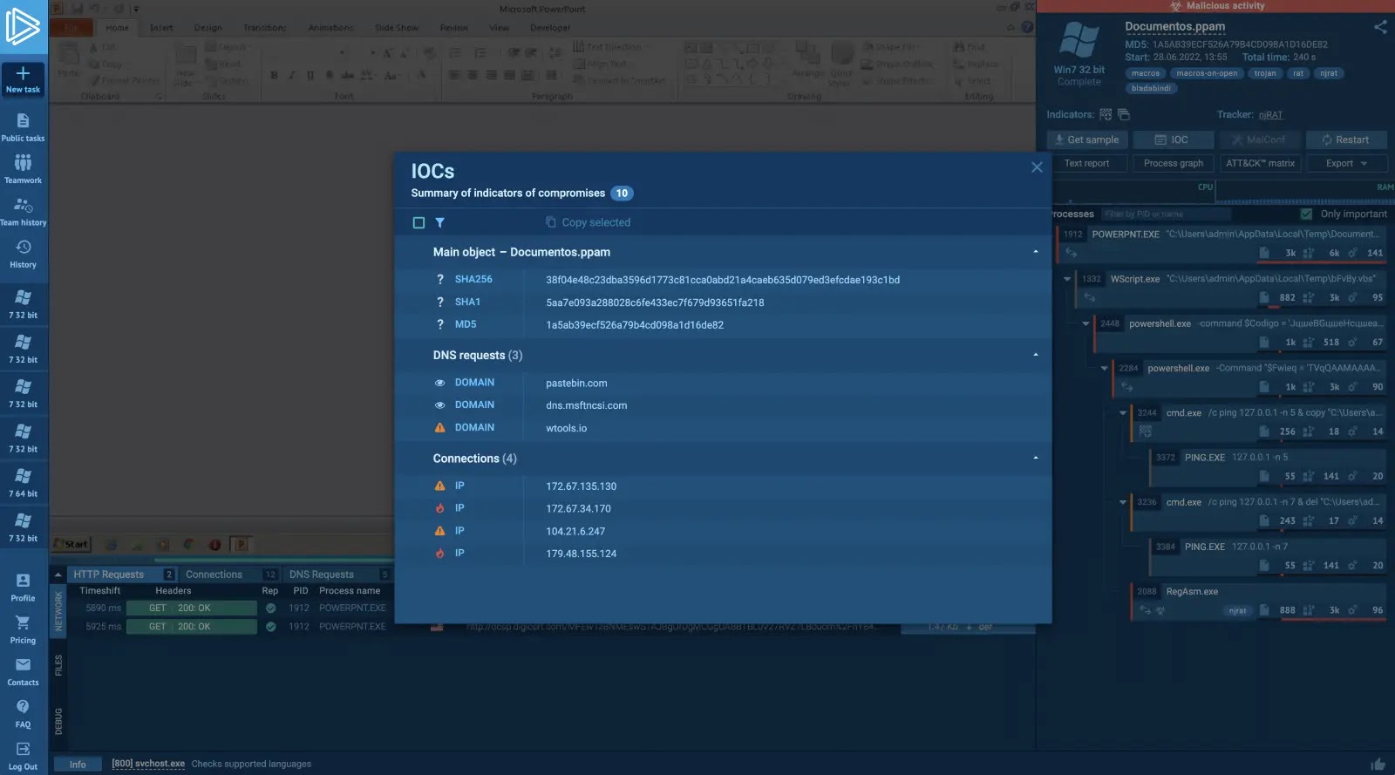1395x775 pixels.
Task: Click the first Indicators icon
Action: [1106, 114]
